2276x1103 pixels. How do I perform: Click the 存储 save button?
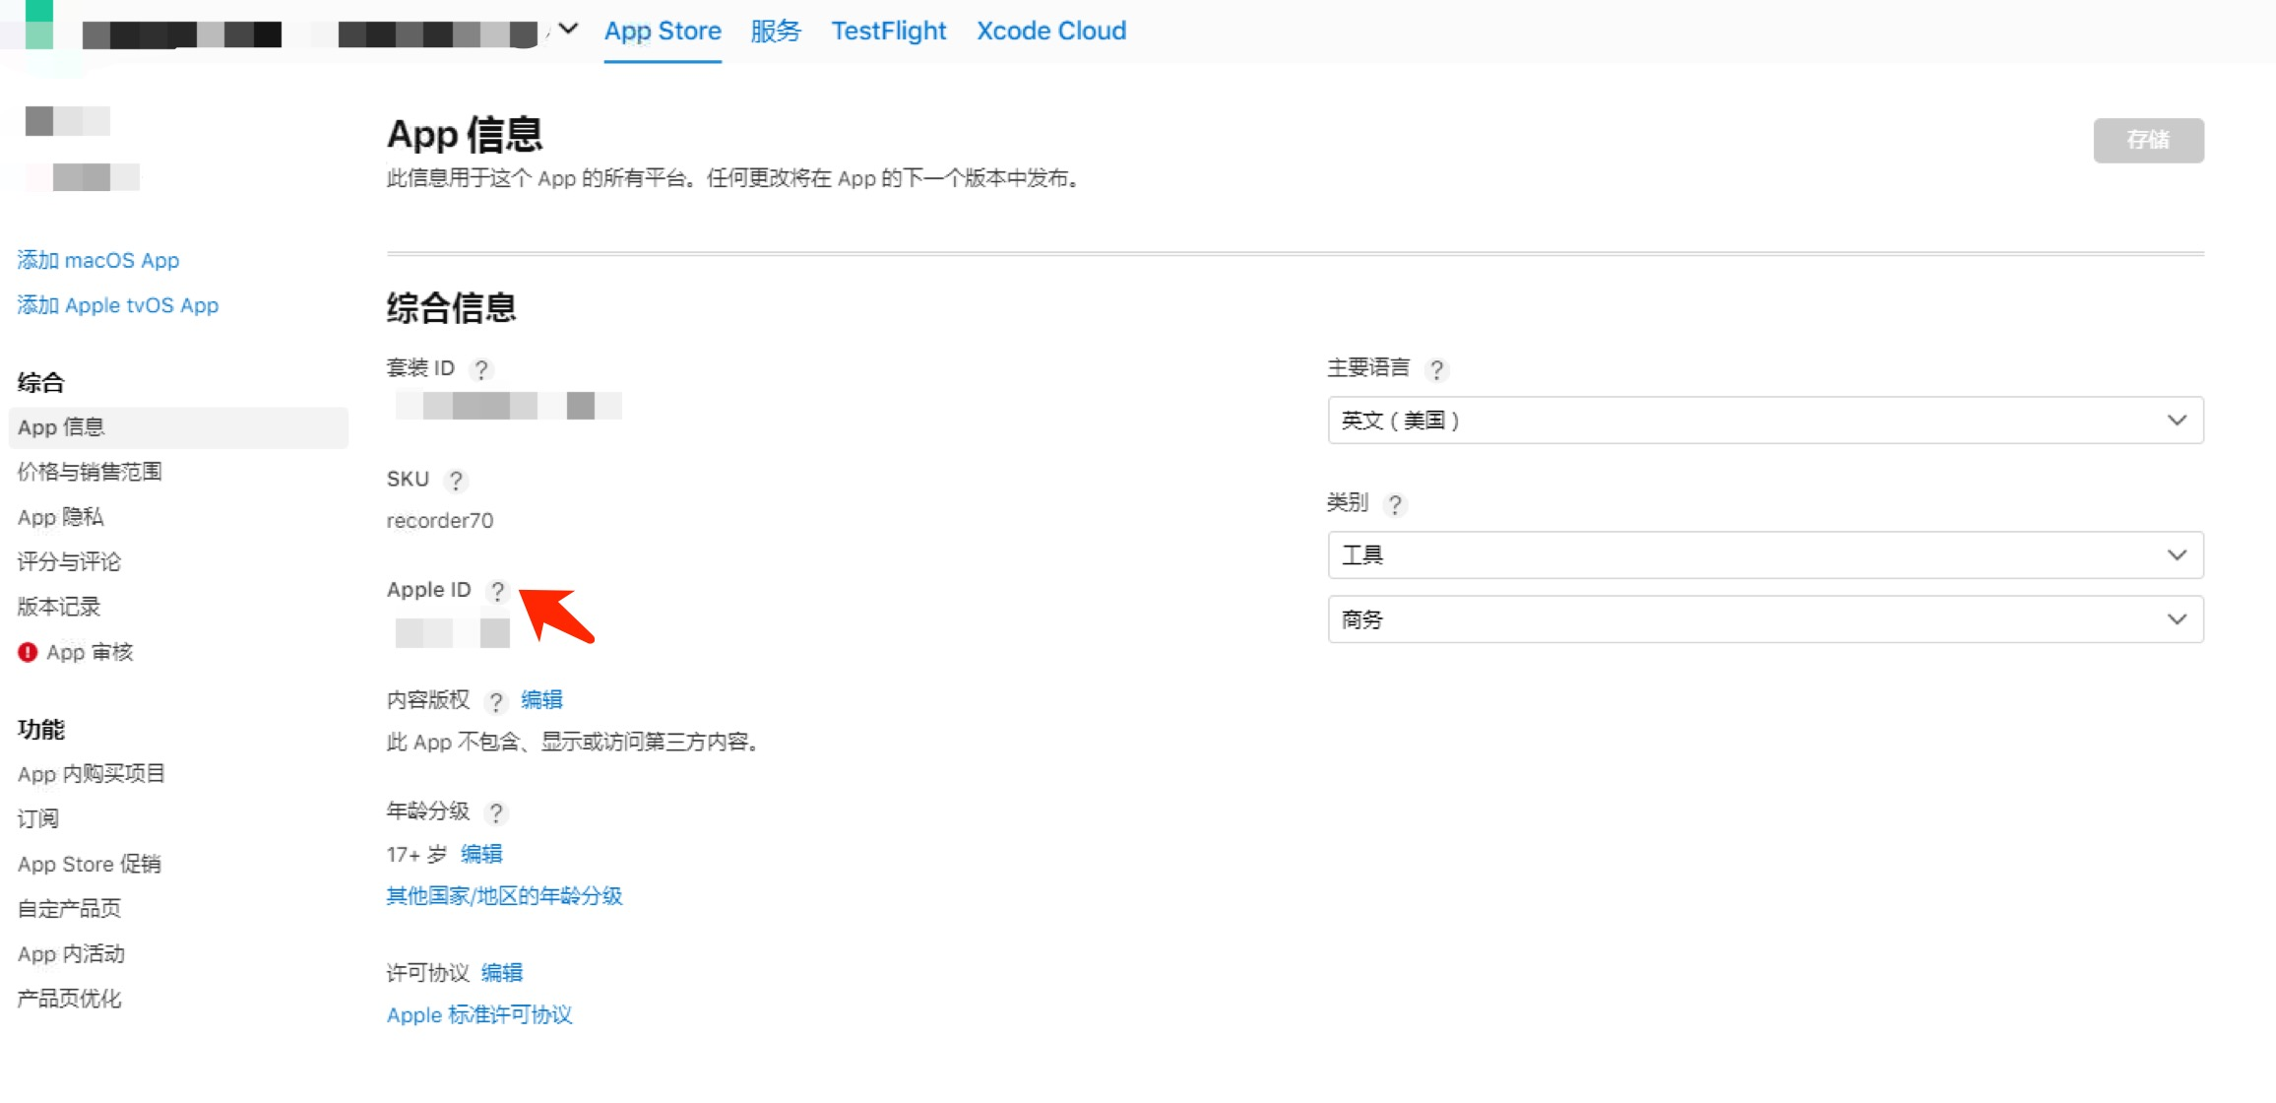click(x=2148, y=140)
